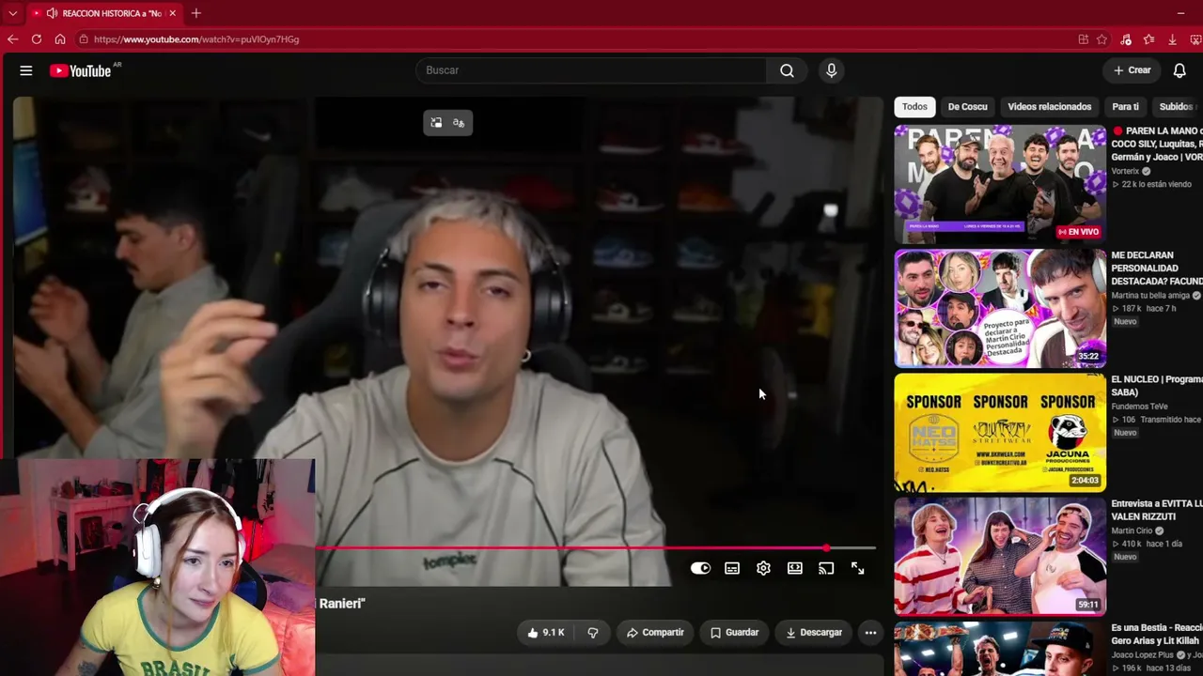
Task: Dislike the video
Action: point(593,633)
